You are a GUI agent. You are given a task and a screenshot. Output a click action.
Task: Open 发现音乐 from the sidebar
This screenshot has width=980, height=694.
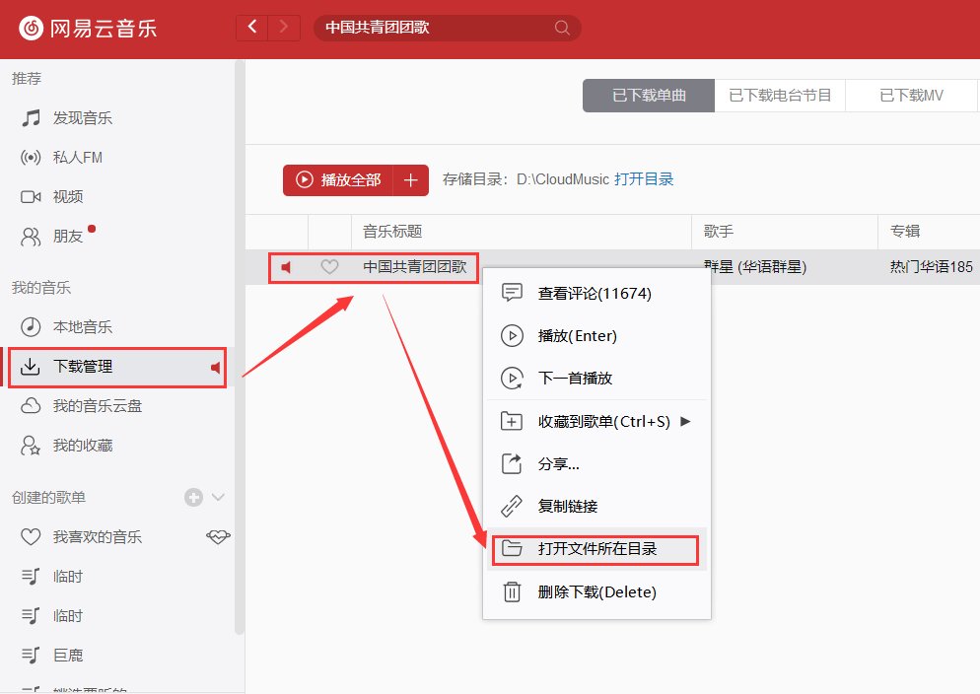point(69,117)
